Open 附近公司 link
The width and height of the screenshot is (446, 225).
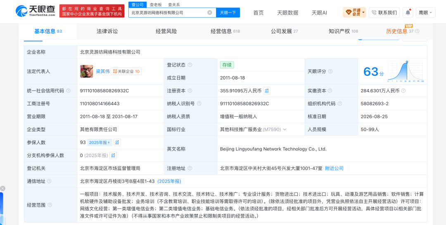pos(334,168)
